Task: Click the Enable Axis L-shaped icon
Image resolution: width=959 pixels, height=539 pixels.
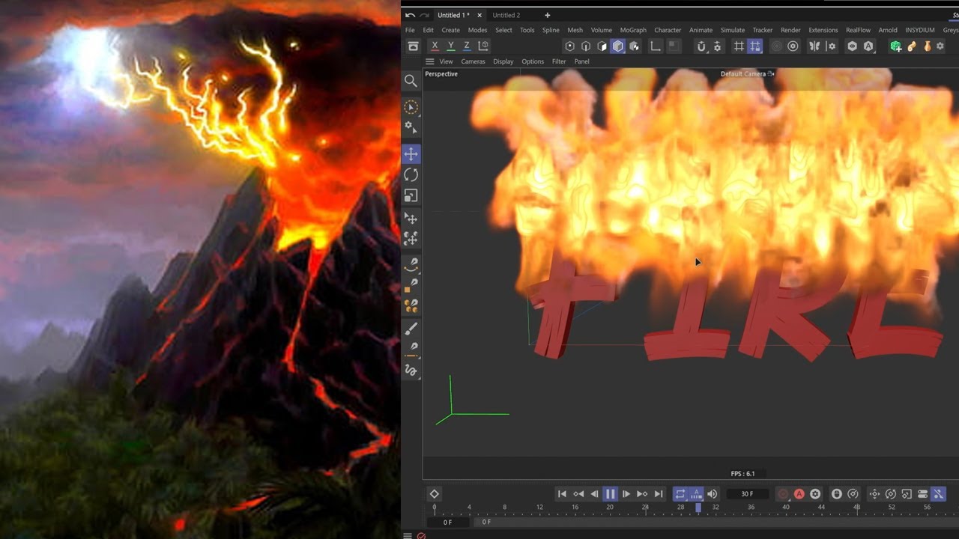Action: [x=656, y=46]
